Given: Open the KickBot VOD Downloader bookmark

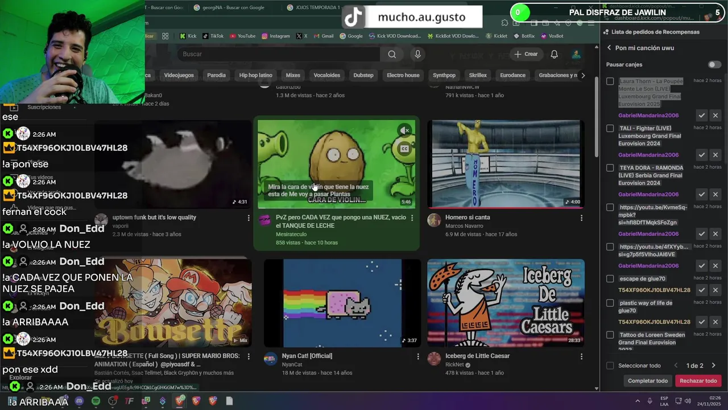Looking at the screenshot, I should point(453,36).
